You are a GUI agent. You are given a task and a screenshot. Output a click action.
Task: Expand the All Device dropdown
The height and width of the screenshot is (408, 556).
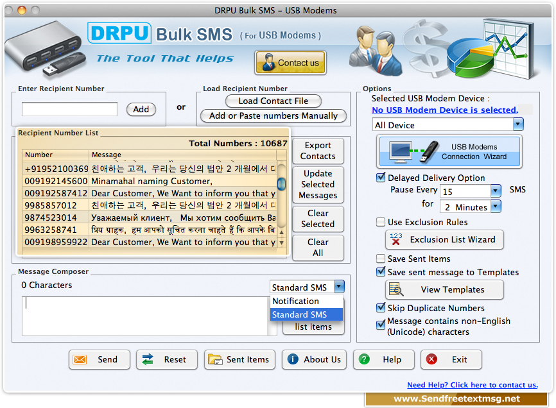(517, 125)
